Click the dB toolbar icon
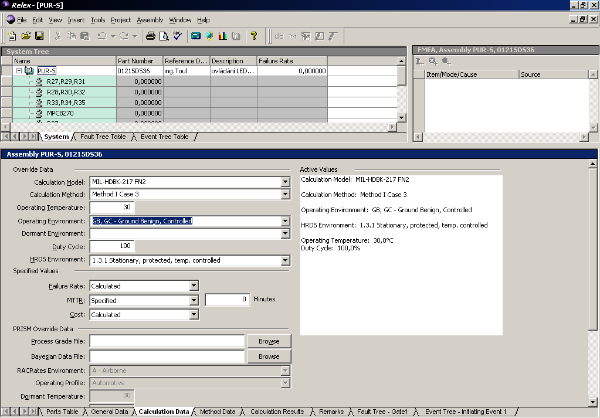This screenshot has height=418, width=600. 279,36
